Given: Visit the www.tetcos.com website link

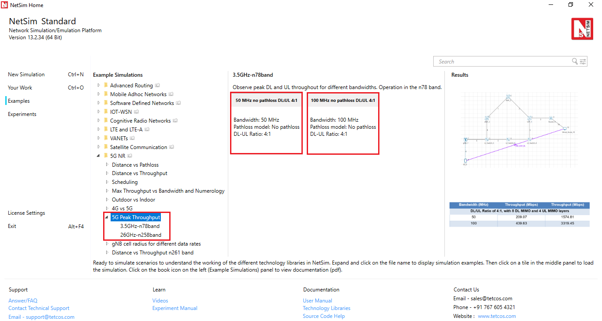Looking at the screenshot, I should [497, 316].
